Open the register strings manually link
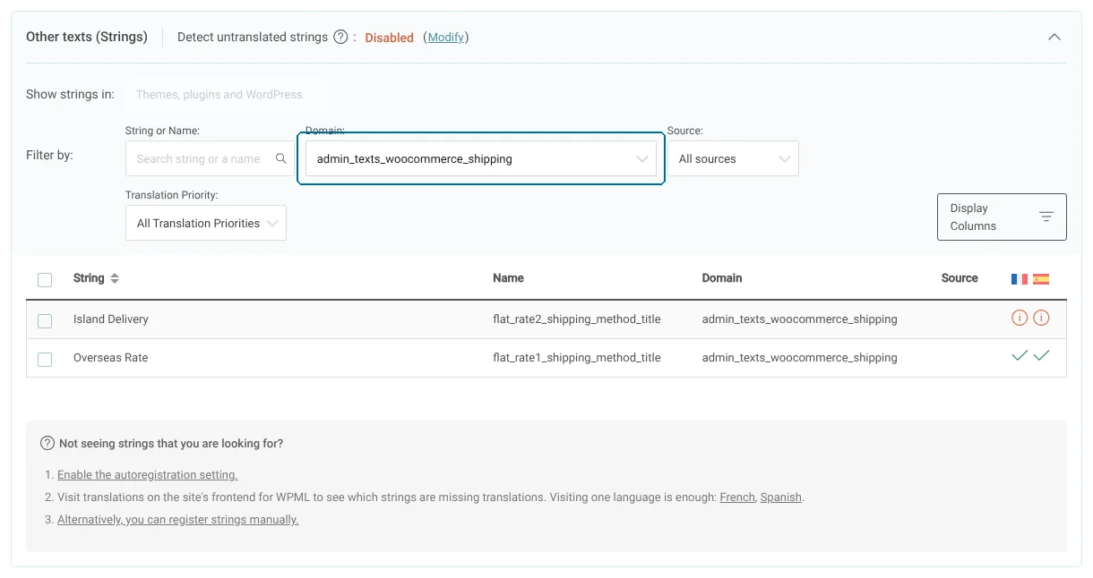The height and width of the screenshot is (578, 1093). (x=177, y=519)
